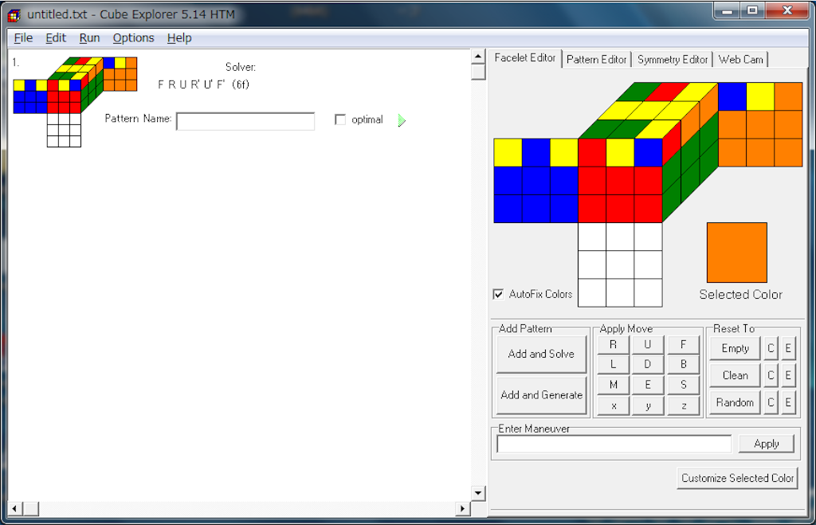
Task: Click horizontal scrollbar right arrow
Action: tap(462, 508)
